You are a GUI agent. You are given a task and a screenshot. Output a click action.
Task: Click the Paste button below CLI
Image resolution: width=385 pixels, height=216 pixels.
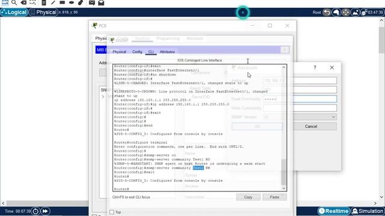(x=274, y=197)
